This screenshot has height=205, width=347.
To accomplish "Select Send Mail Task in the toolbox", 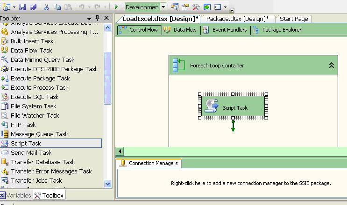I will coord(51,152).
